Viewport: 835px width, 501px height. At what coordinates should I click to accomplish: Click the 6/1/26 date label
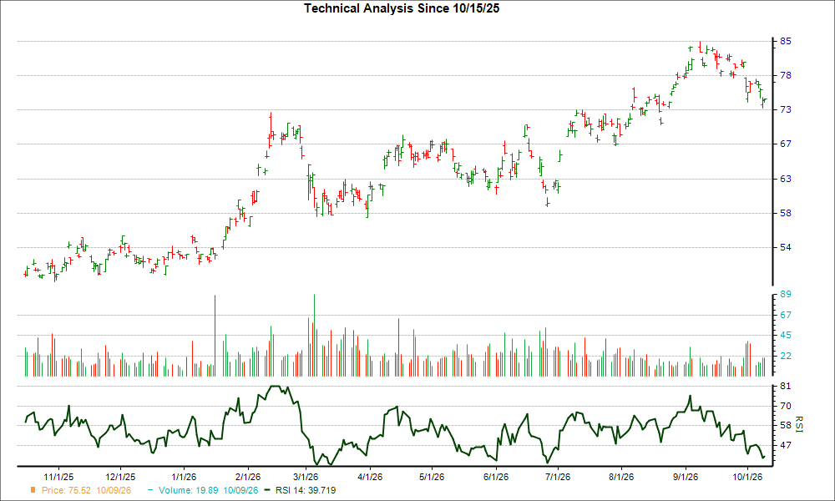(495, 477)
